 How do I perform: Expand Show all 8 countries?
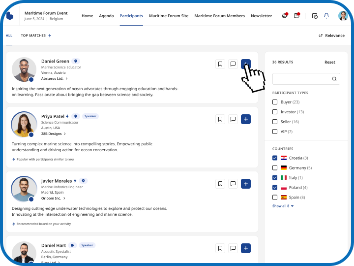(283, 206)
